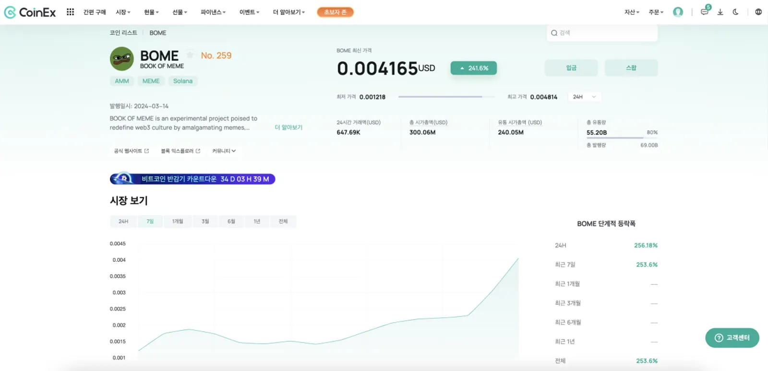
Task: Open 간편 구매 in the header
Action: click(95, 12)
